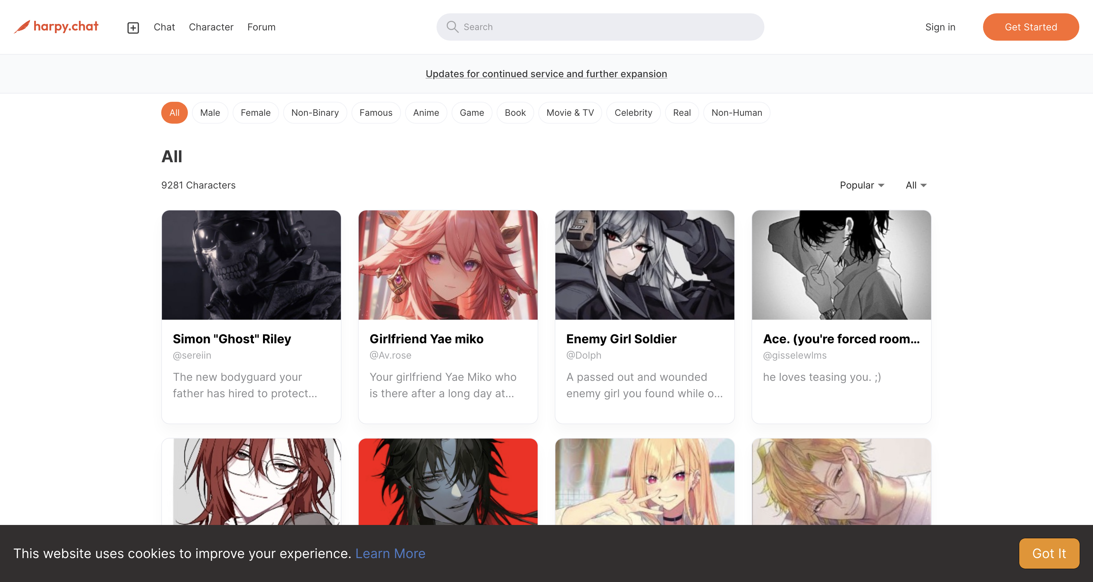Open red-haired glasses character thumbnail

[x=251, y=482]
